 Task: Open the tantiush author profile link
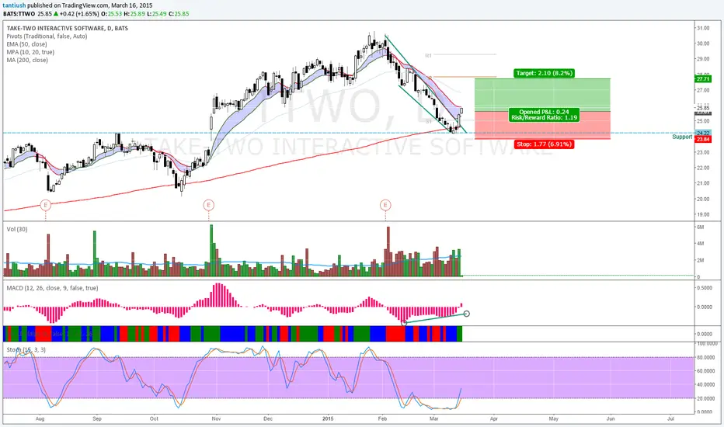coord(14,5)
